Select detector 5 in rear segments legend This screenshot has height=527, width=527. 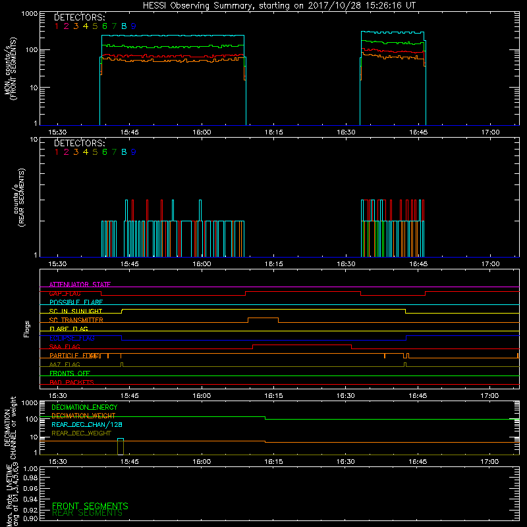(x=95, y=152)
